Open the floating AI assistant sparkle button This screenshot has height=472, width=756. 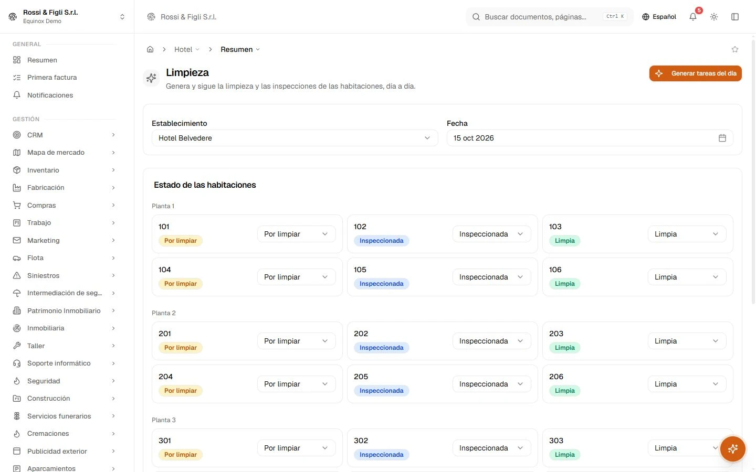(733, 449)
